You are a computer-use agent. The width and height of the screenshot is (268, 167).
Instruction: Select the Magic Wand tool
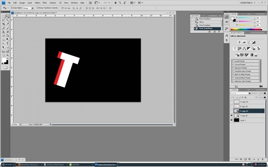pyautogui.click(x=7, y=20)
